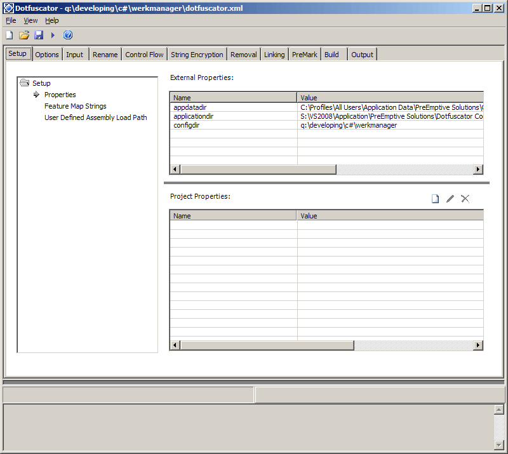Switch to the String Encryption tab
Screen dimensions: 508x454
point(197,55)
